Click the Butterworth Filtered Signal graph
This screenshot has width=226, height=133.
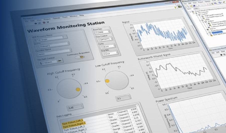(x=181, y=70)
